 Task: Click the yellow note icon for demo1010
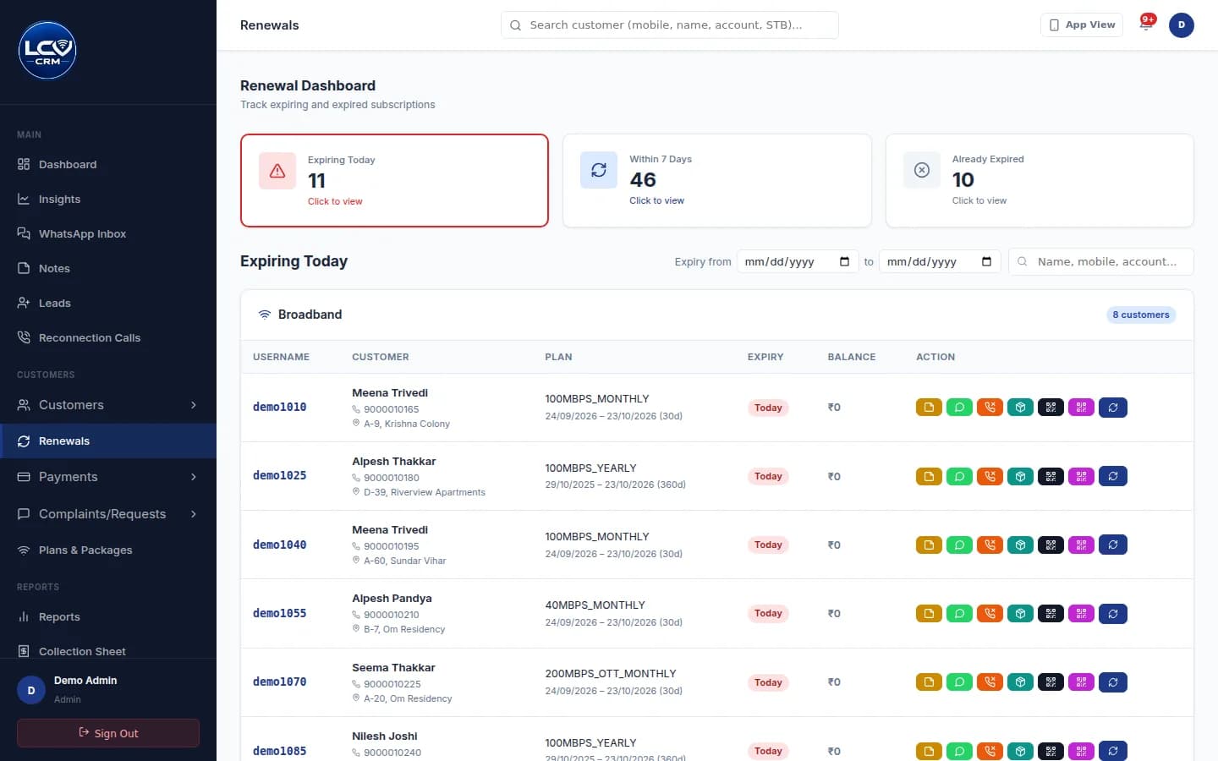tap(929, 408)
